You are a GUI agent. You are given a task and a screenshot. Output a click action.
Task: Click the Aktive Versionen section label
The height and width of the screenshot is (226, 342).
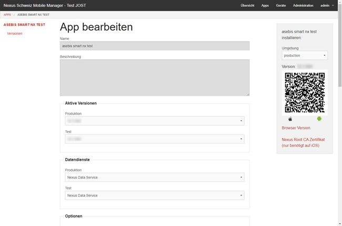[81, 103]
